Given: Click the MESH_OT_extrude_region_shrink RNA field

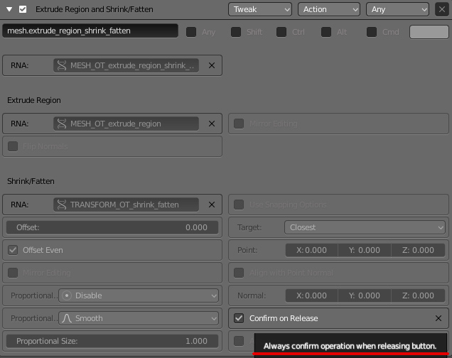Looking at the screenshot, I should 126,65.
